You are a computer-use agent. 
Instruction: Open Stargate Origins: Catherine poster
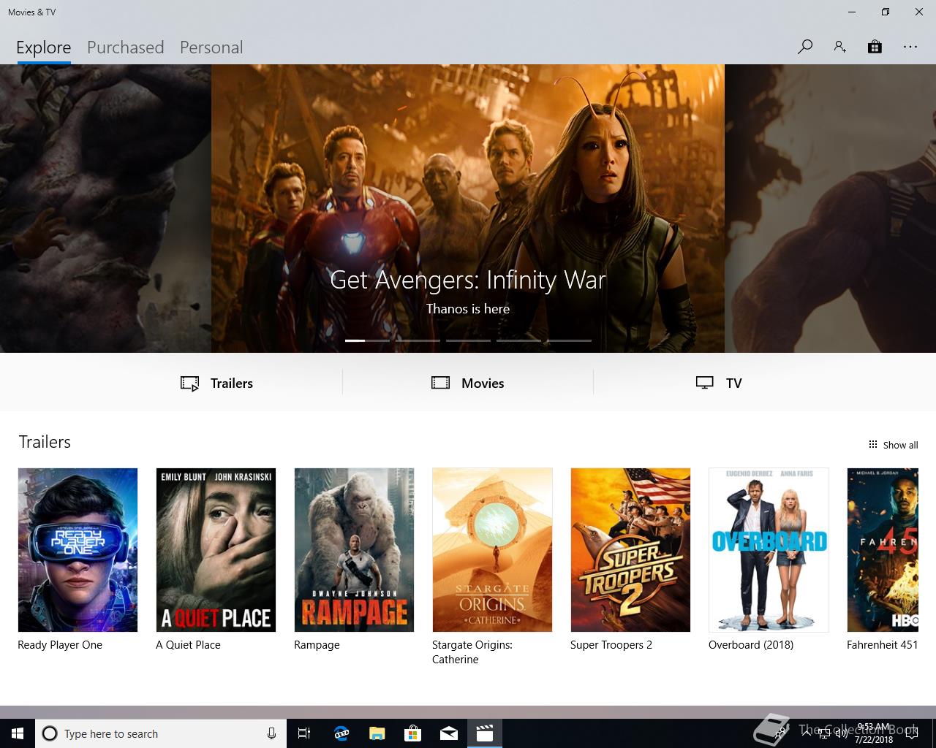point(492,550)
